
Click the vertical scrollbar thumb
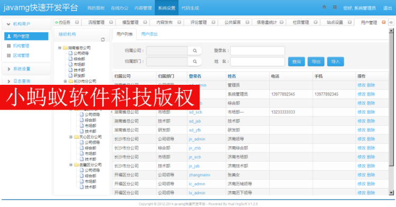click(391, 100)
